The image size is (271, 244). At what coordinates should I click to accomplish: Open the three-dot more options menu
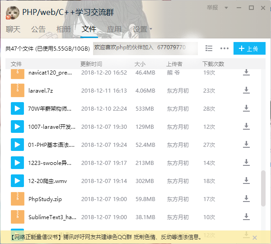tap(224, 48)
